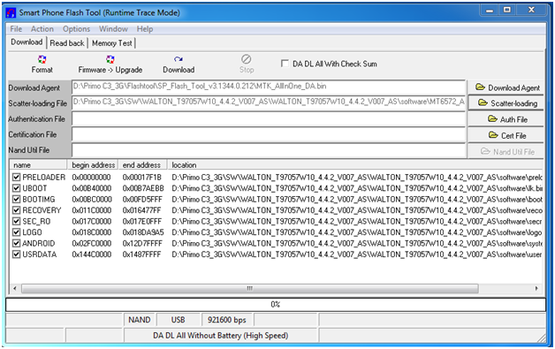Close the Flash Tool window

tap(531, 11)
